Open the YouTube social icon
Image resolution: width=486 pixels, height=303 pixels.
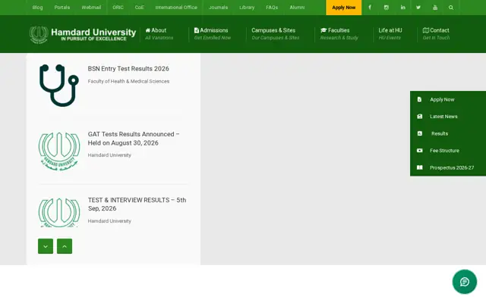click(435, 8)
